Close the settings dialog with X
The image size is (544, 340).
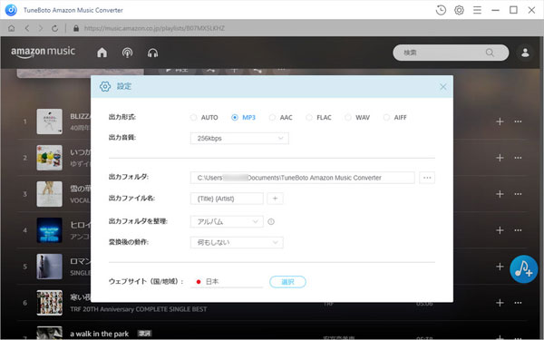click(443, 87)
